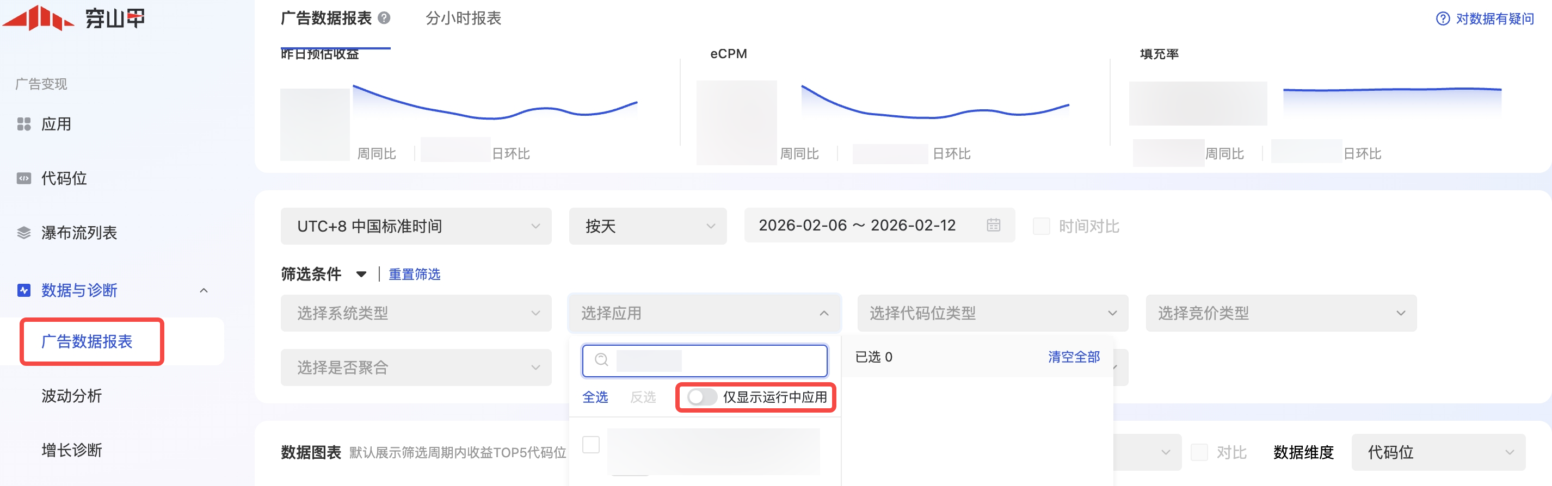Click the calendar icon in date range
Viewport: 1552px width, 486px height.
993,225
